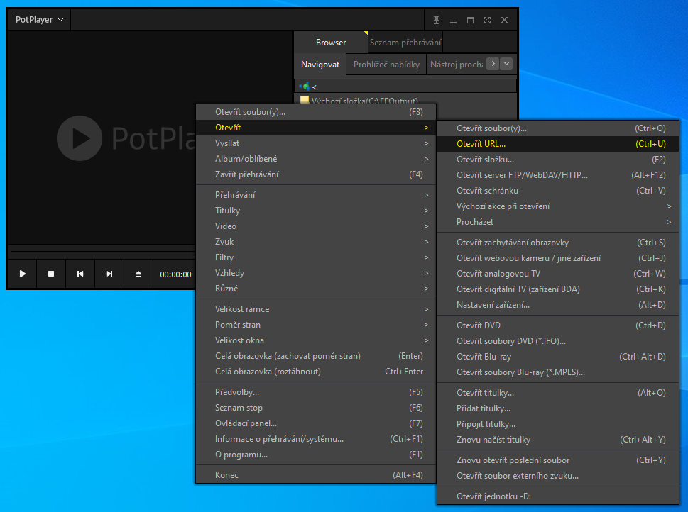Click the network icon in browser path

point(305,87)
